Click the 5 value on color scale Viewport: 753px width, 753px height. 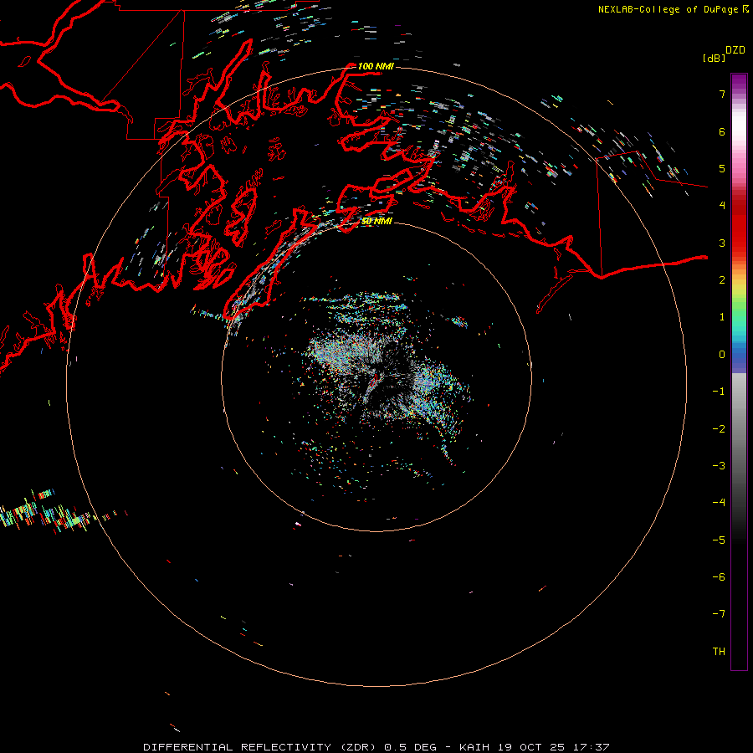(x=722, y=168)
